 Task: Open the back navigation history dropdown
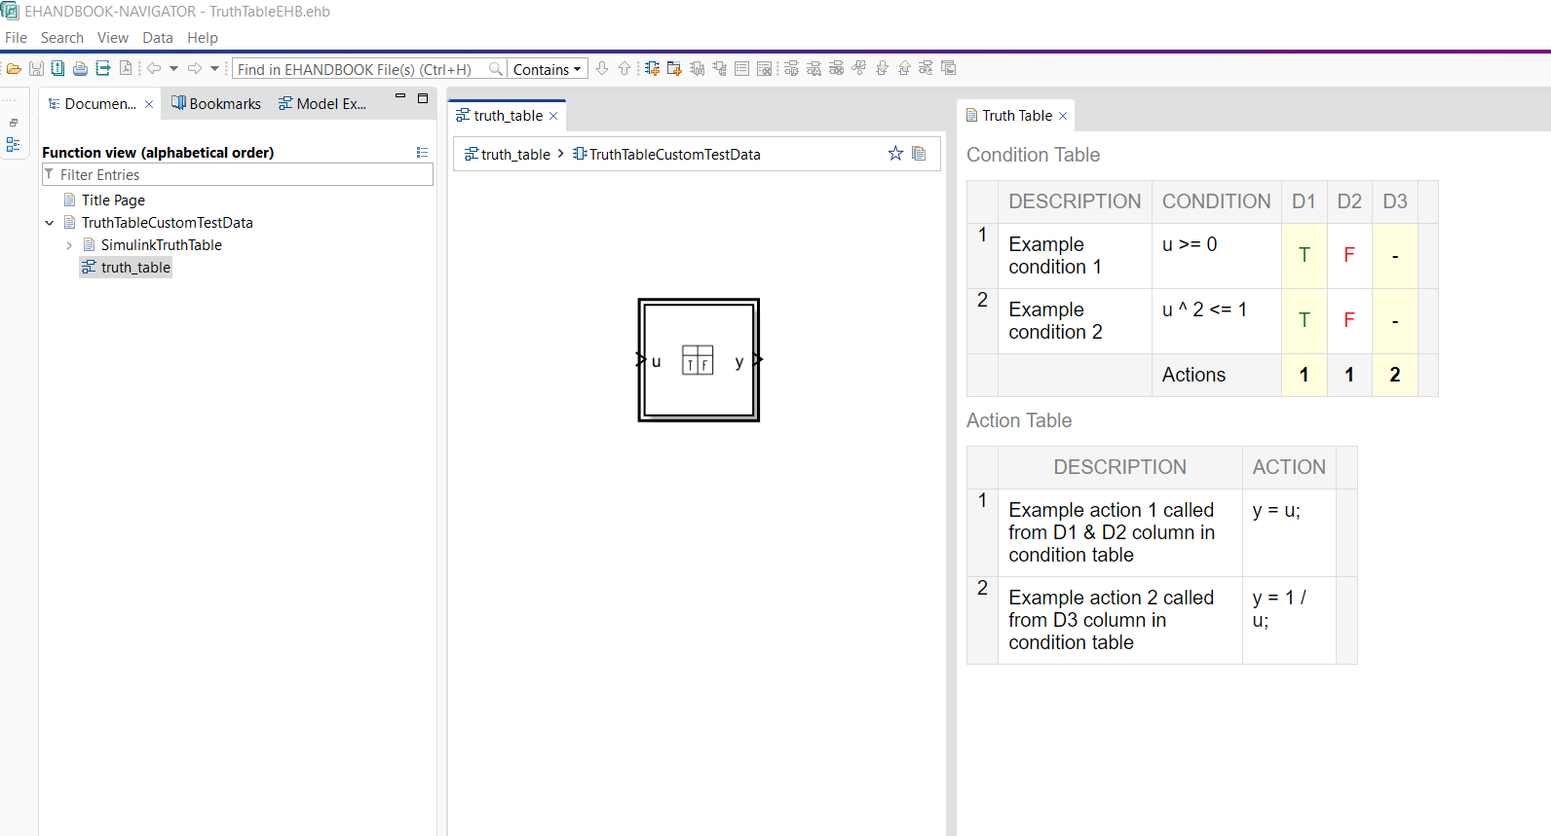pos(174,69)
